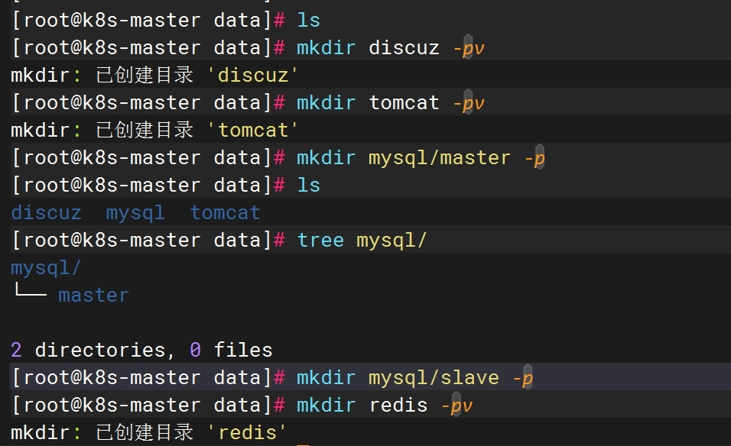This screenshot has width=731, height=446.
Task: Click the '-p' flag after mysql/slave
Action: pyautogui.click(x=522, y=378)
